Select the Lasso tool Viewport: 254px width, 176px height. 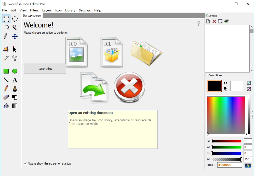[6, 27]
